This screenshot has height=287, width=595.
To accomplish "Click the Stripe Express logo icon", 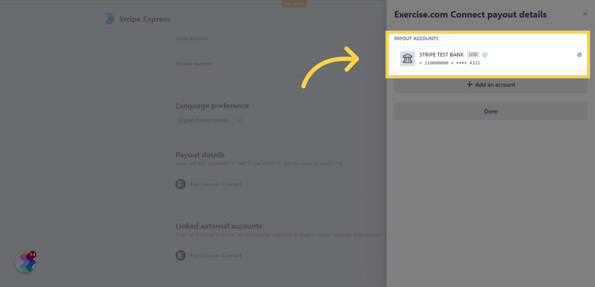I will click(110, 18).
